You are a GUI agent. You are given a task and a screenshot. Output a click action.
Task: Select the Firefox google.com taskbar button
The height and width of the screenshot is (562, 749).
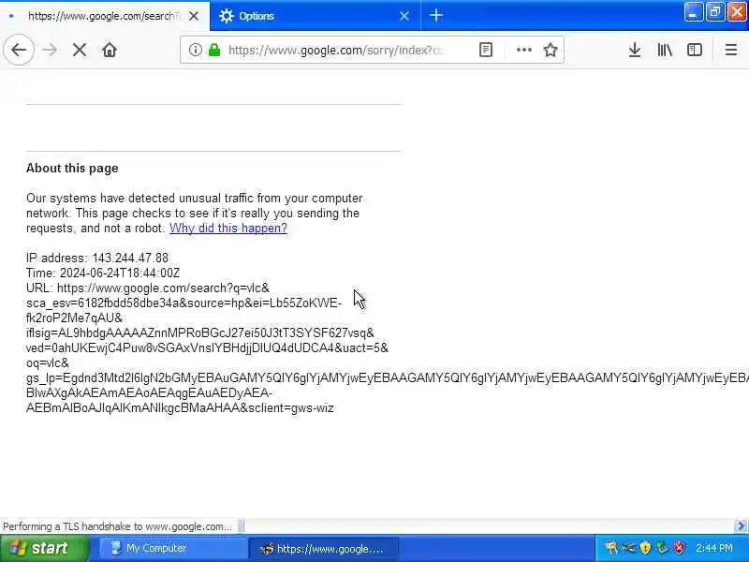(323, 548)
